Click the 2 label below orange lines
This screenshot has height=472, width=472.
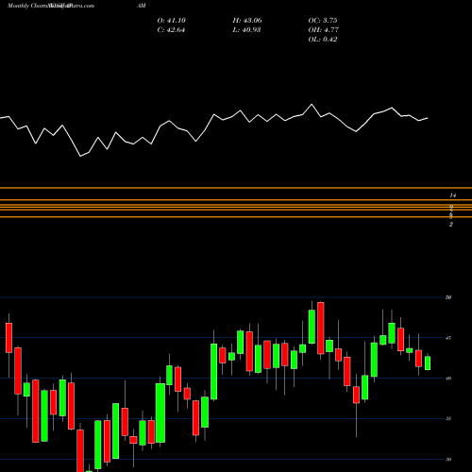(451, 225)
